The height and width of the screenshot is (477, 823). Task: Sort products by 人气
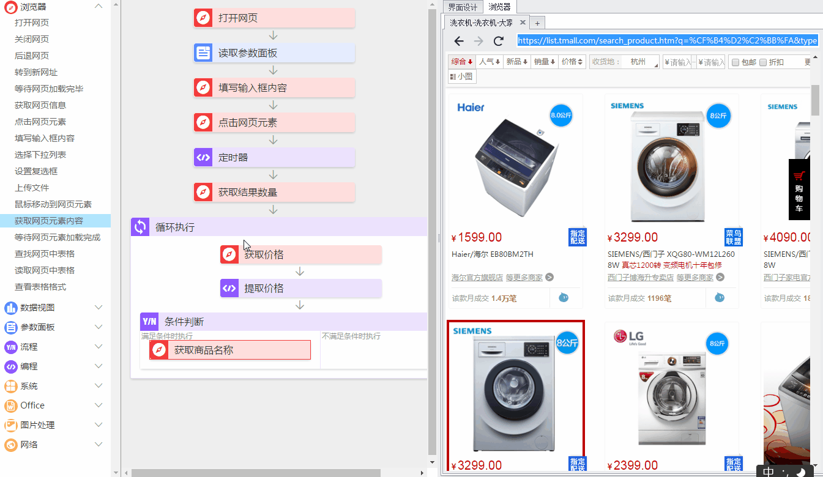(x=490, y=62)
